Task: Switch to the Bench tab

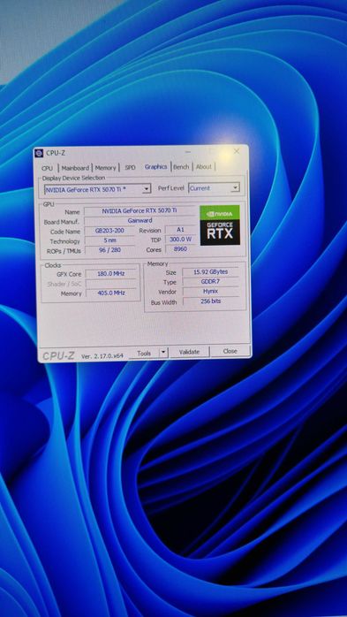Action: click(x=181, y=167)
